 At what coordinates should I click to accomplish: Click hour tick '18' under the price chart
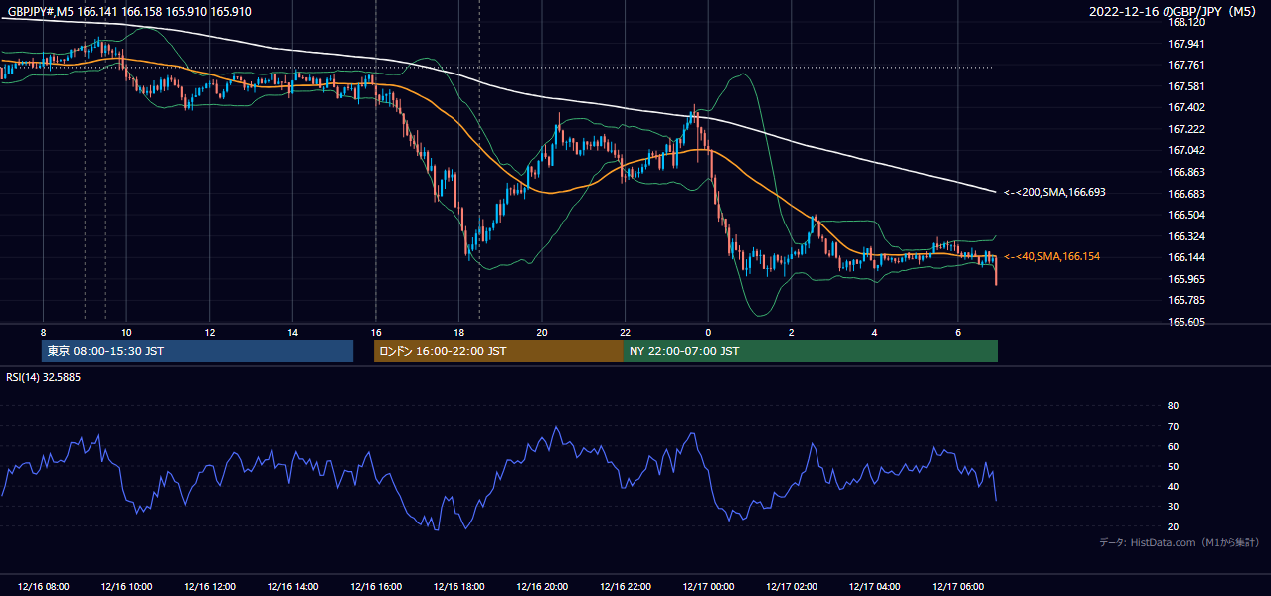[x=458, y=332]
